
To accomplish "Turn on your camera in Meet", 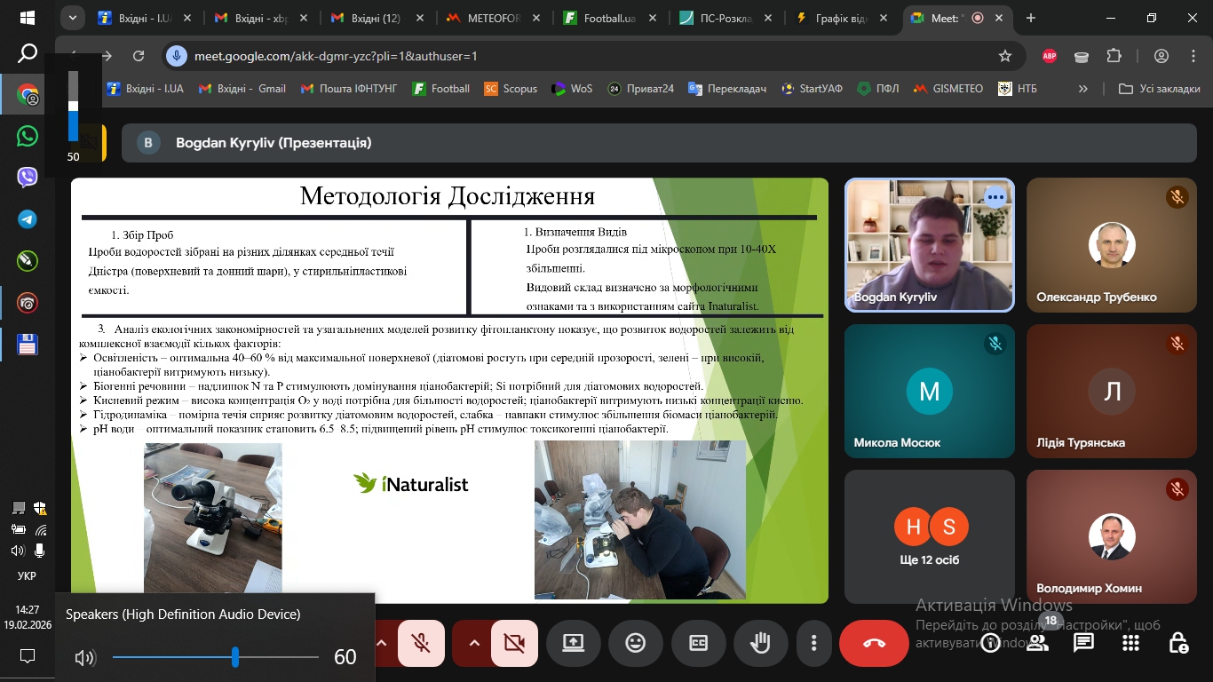I will (514, 643).
